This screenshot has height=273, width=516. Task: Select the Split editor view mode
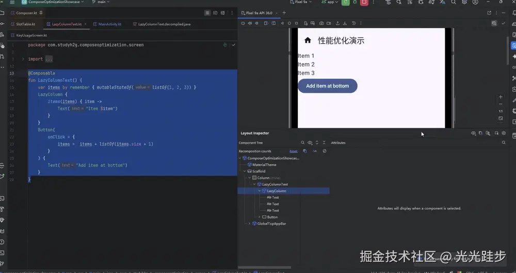[215, 13]
